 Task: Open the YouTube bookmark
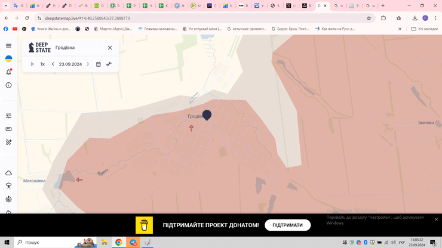[15, 29]
